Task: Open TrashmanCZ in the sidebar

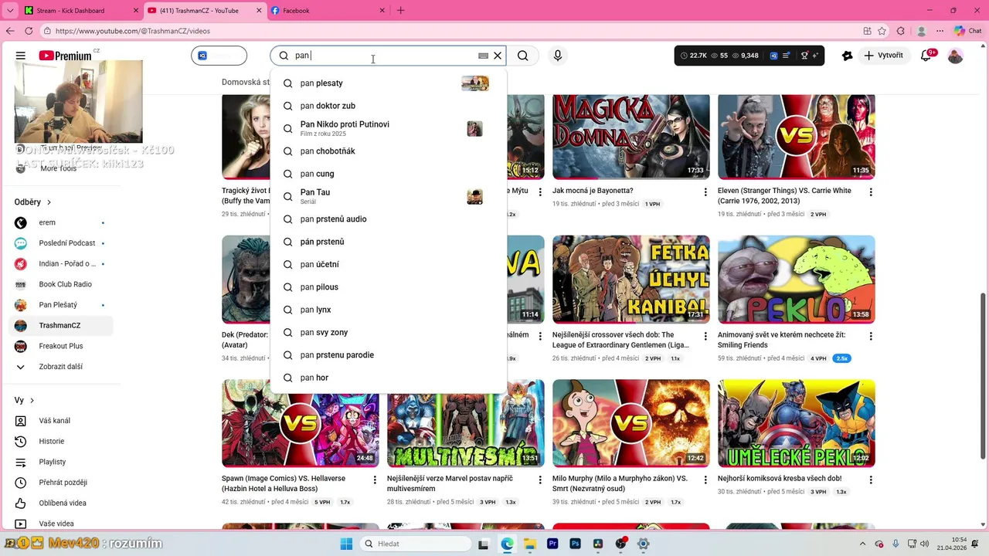Action: point(60,326)
